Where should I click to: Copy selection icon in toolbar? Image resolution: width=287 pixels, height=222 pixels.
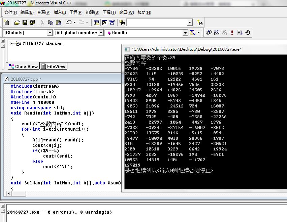51,23
